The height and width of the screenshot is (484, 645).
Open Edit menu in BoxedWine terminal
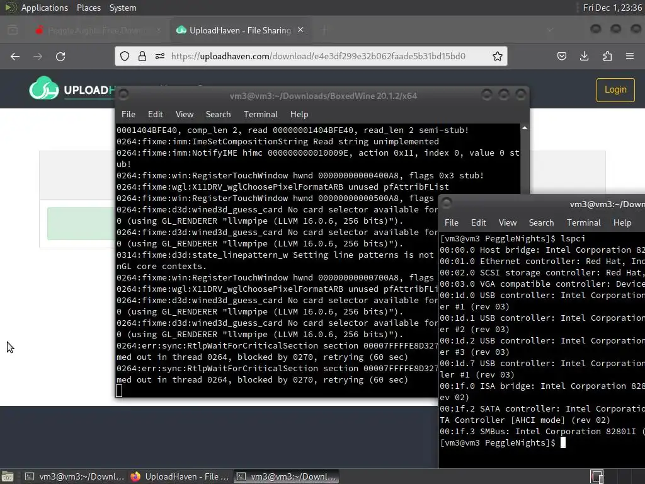tap(156, 115)
